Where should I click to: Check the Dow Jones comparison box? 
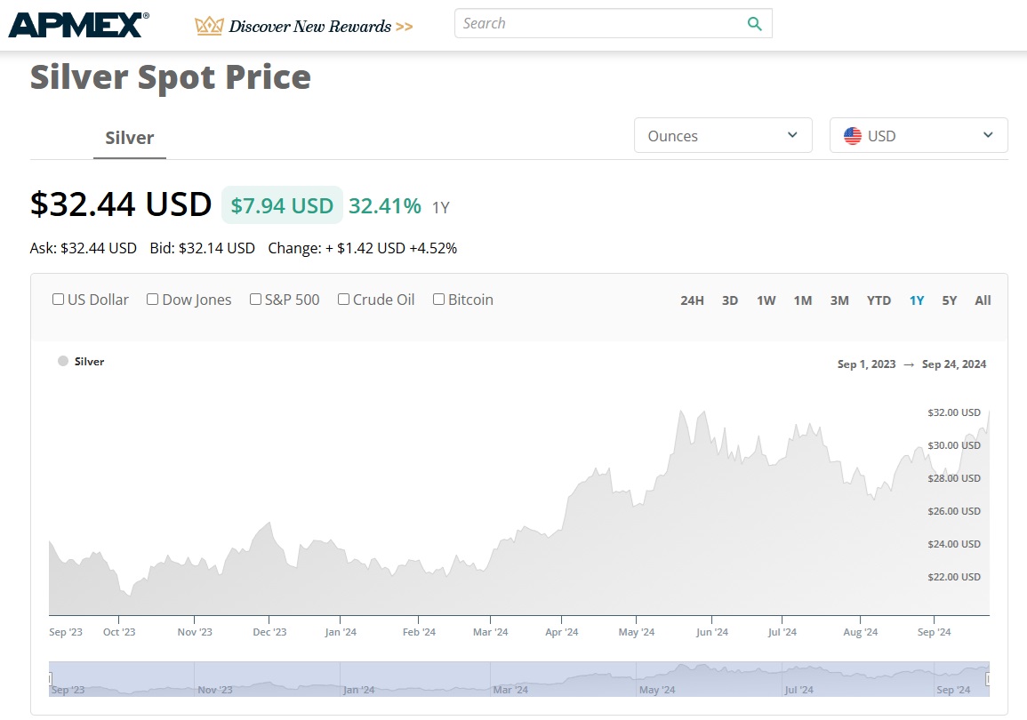pyautogui.click(x=153, y=300)
